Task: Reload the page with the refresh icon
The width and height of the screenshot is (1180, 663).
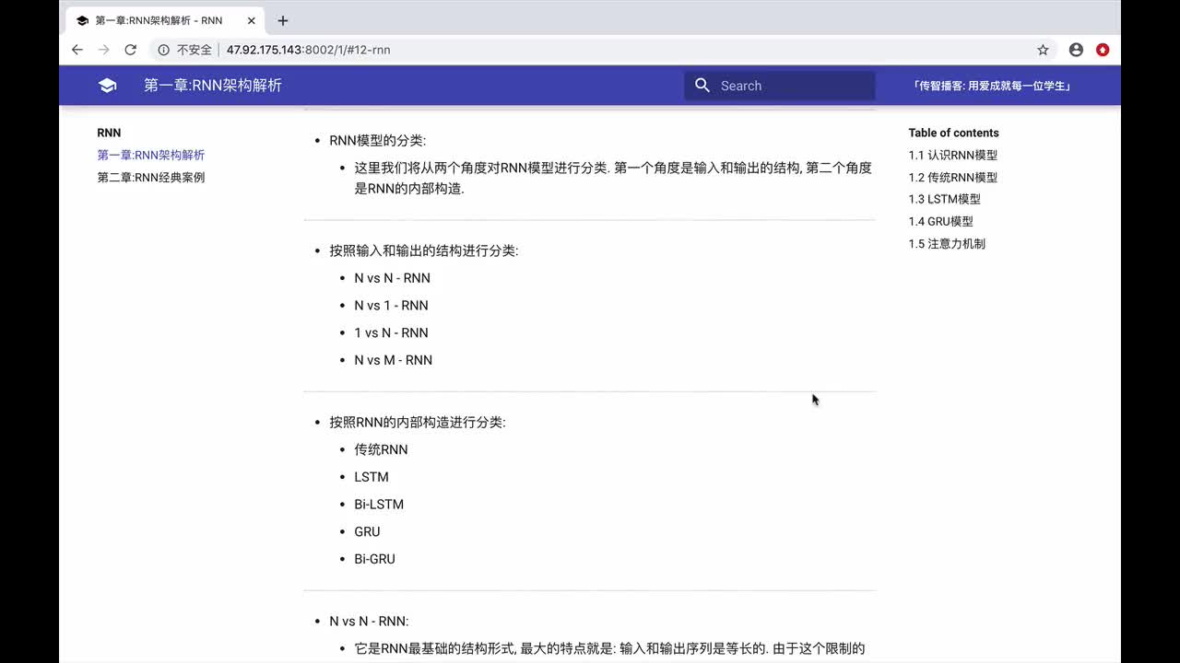Action: tap(131, 50)
